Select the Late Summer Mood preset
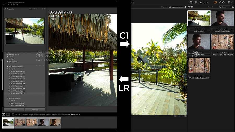 tap(17, 103)
